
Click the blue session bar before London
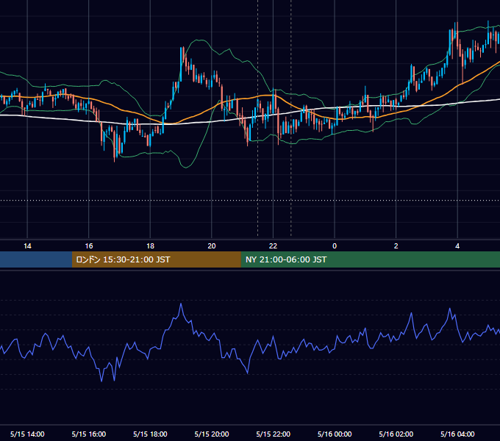[x=36, y=259]
